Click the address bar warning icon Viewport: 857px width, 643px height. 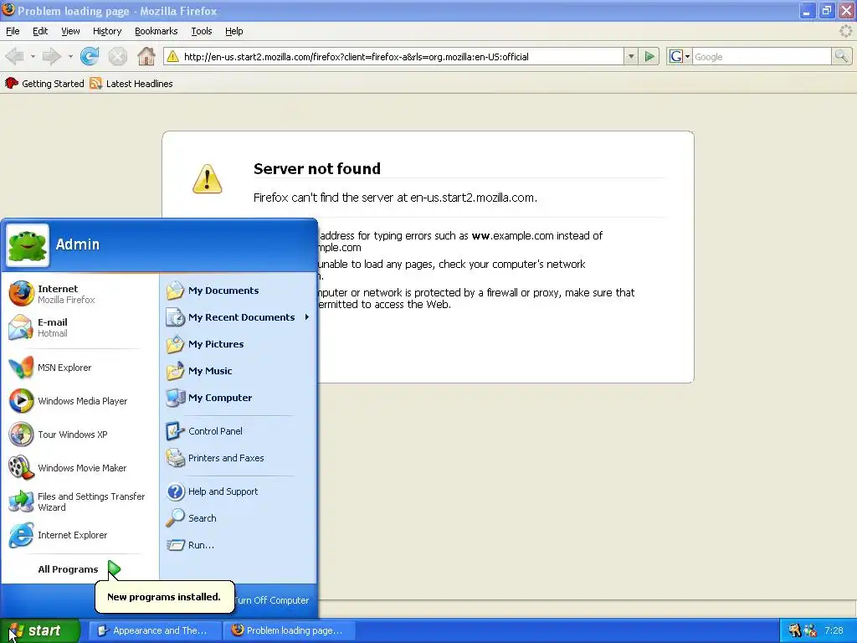coord(172,56)
